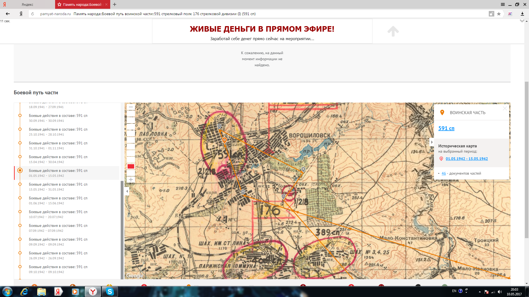This screenshot has height=297, width=529.
Task: Go back with browser back arrow
Action: pyautogui.click(x=8, y=14)
